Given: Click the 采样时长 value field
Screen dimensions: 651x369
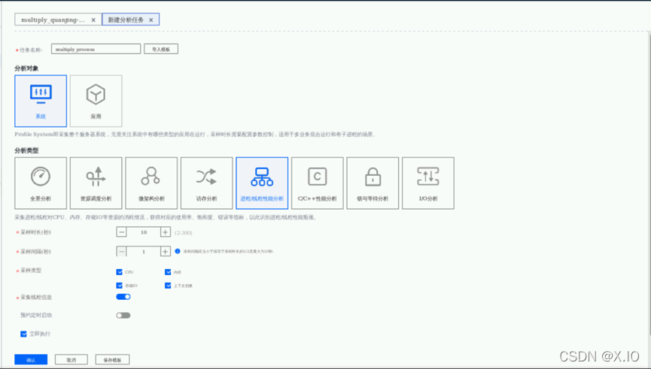Looking at the screenshot, I should tap(144, 232).
